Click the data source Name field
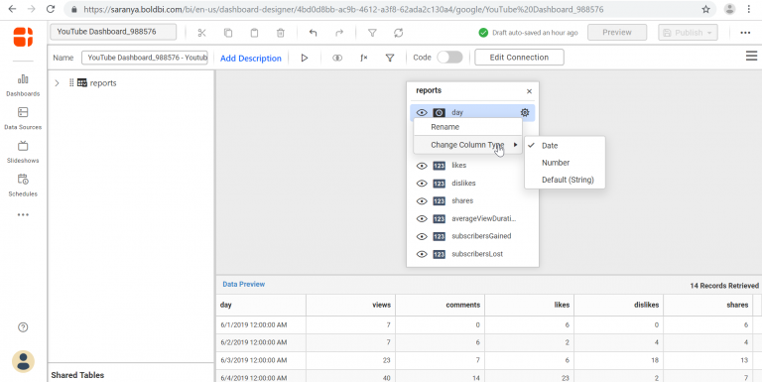 pyautogui.click(x=145, y=58)
